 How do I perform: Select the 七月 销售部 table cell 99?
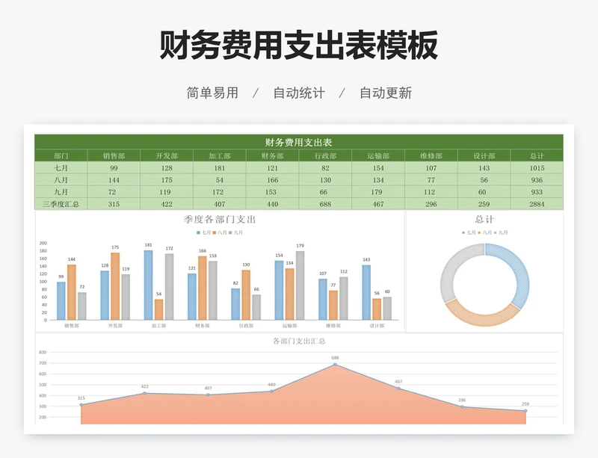tap(114, 168)
